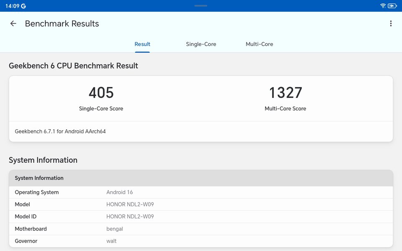This screenshot has width=402, height=251.
Task: Tap the Wi-Fi status icon
Action: [383, 5]
